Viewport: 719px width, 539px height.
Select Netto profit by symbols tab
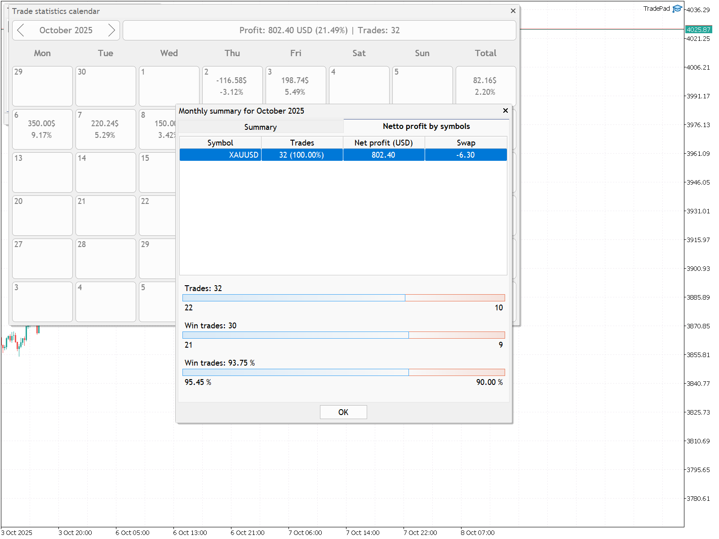click(426, 126)
